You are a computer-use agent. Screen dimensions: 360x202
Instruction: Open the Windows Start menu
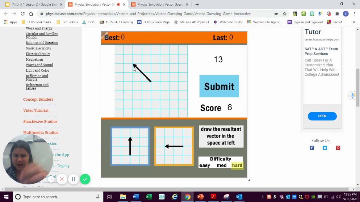(x=6, y=197)
